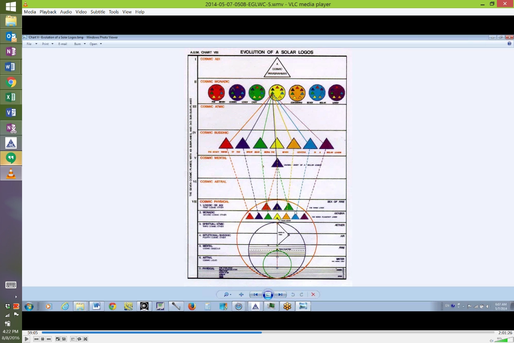The width and height of the screenshot is (514, 343).
Task: Toggle the VLC playlist view
Action: [x=73, y=339]
